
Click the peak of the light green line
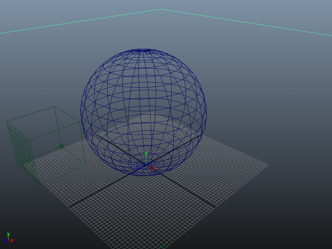coord(161,9)
